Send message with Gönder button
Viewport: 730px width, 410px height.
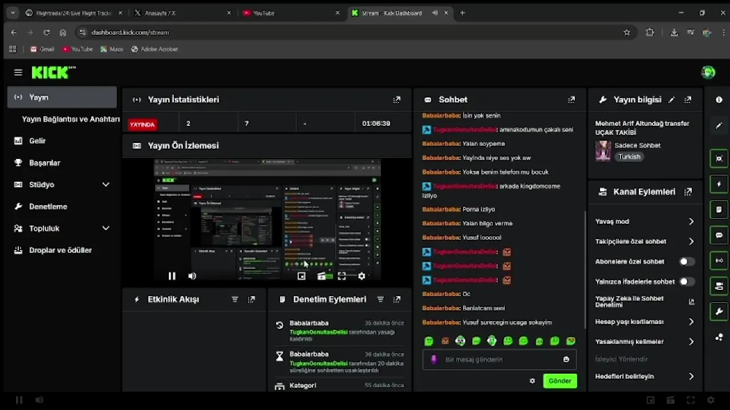click(559, 381)
